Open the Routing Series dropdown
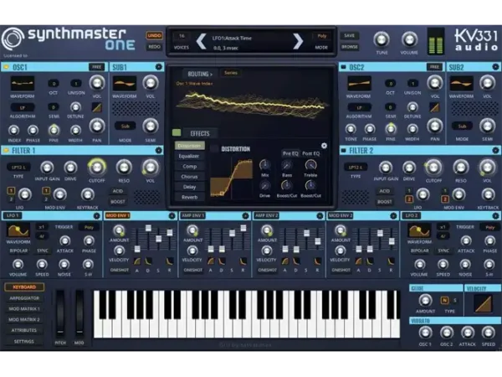 (231, 73)
